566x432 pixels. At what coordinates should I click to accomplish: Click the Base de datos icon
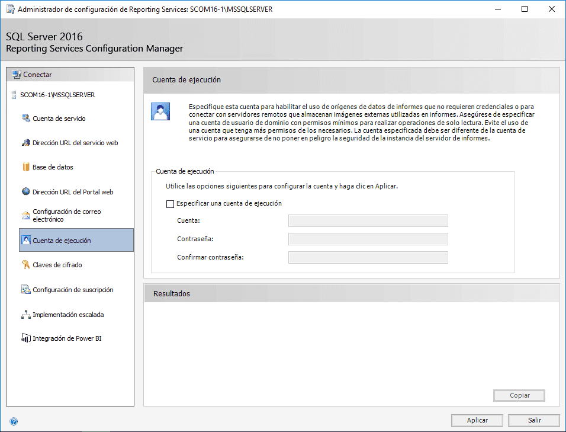pos(25,167)
